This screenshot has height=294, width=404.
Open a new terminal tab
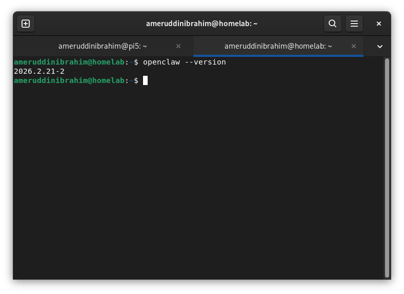click(26, 24)
